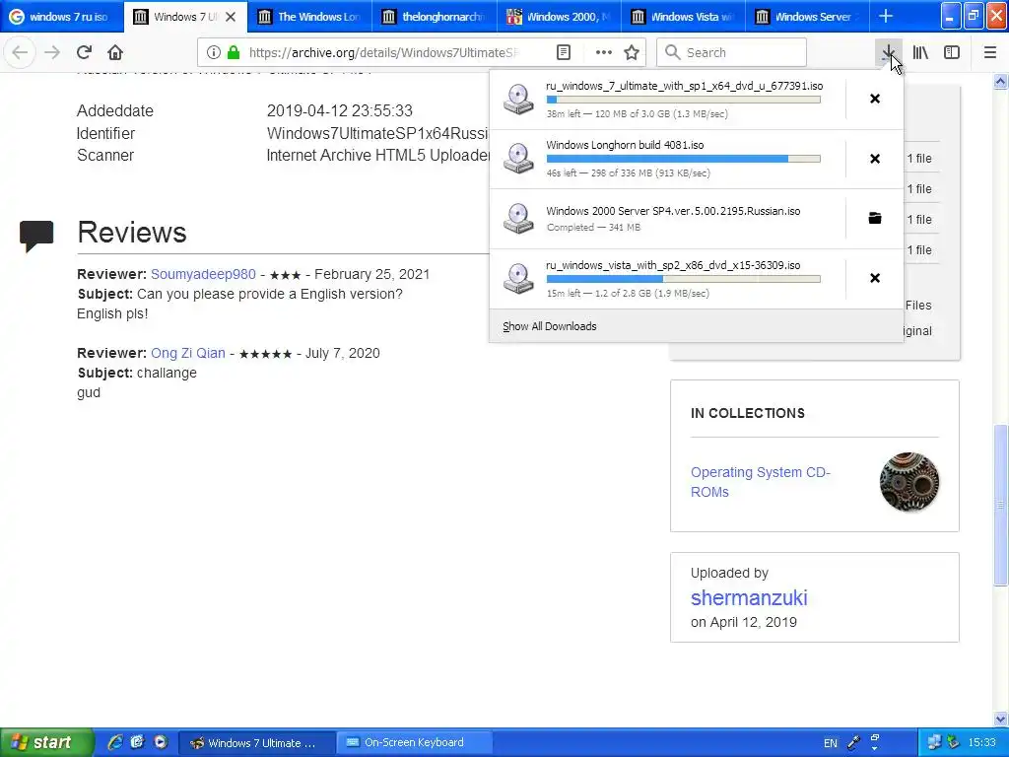
Task: Click the archive.org URL address field
Action: point(383,52)
